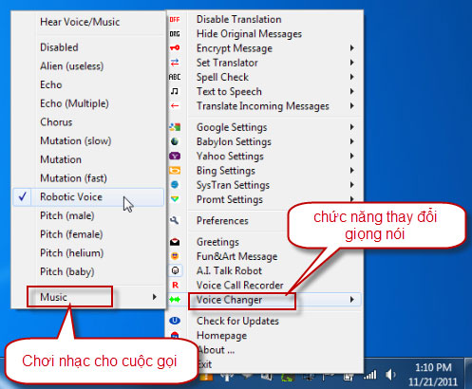The width and height of the screenshot is (472, 389).
Task: Click the red R Voice Call Recorder icon
Action: (x=175, y=285)
